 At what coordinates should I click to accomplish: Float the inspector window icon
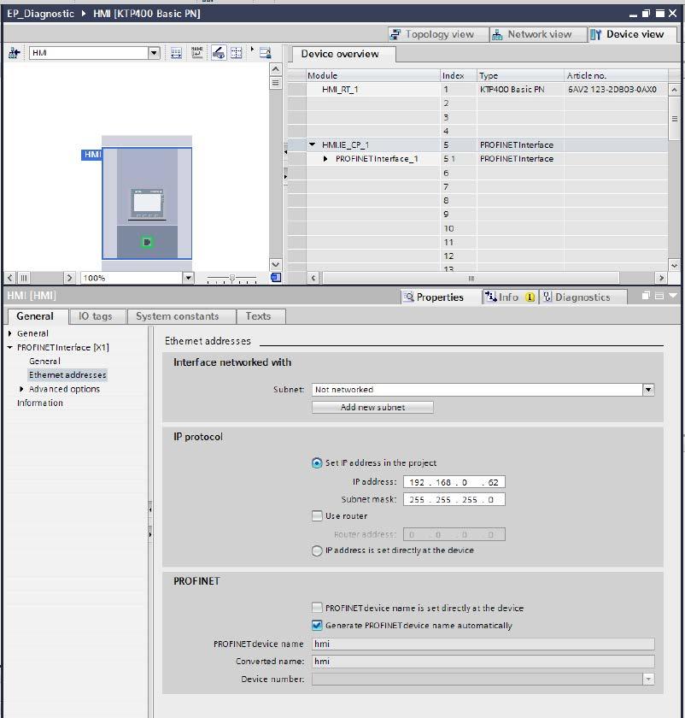point(646,296)
